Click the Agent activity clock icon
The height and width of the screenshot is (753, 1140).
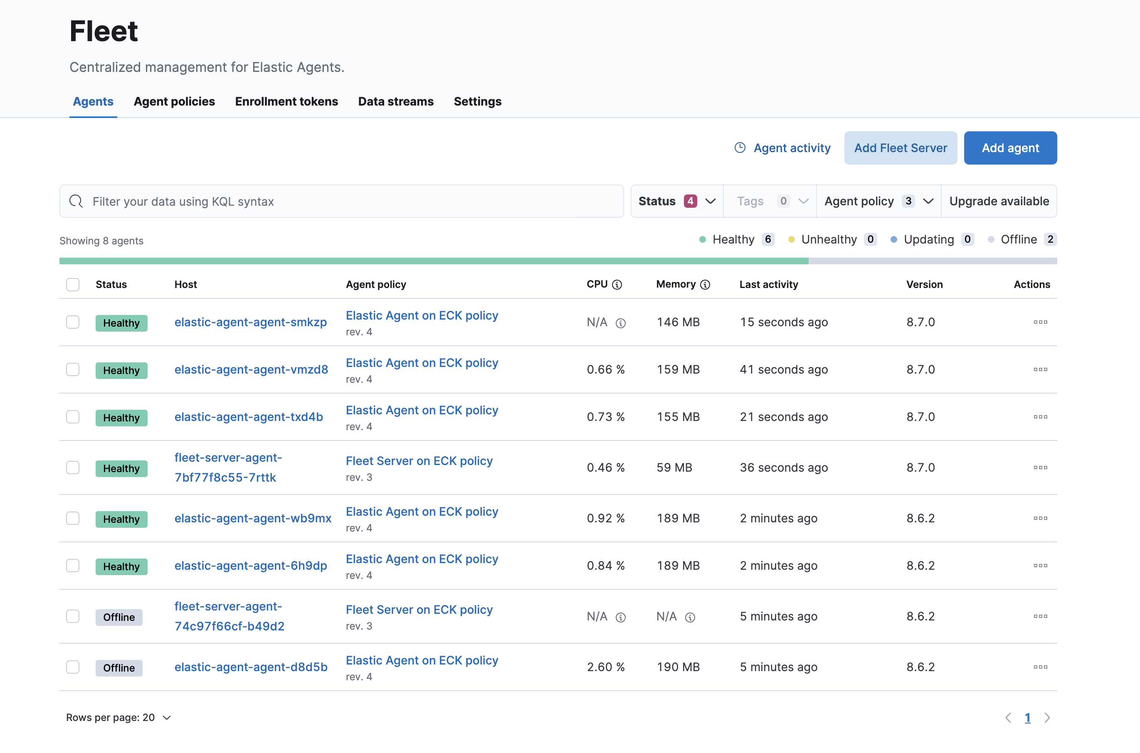pyautogui.click(x=740, y=148)
